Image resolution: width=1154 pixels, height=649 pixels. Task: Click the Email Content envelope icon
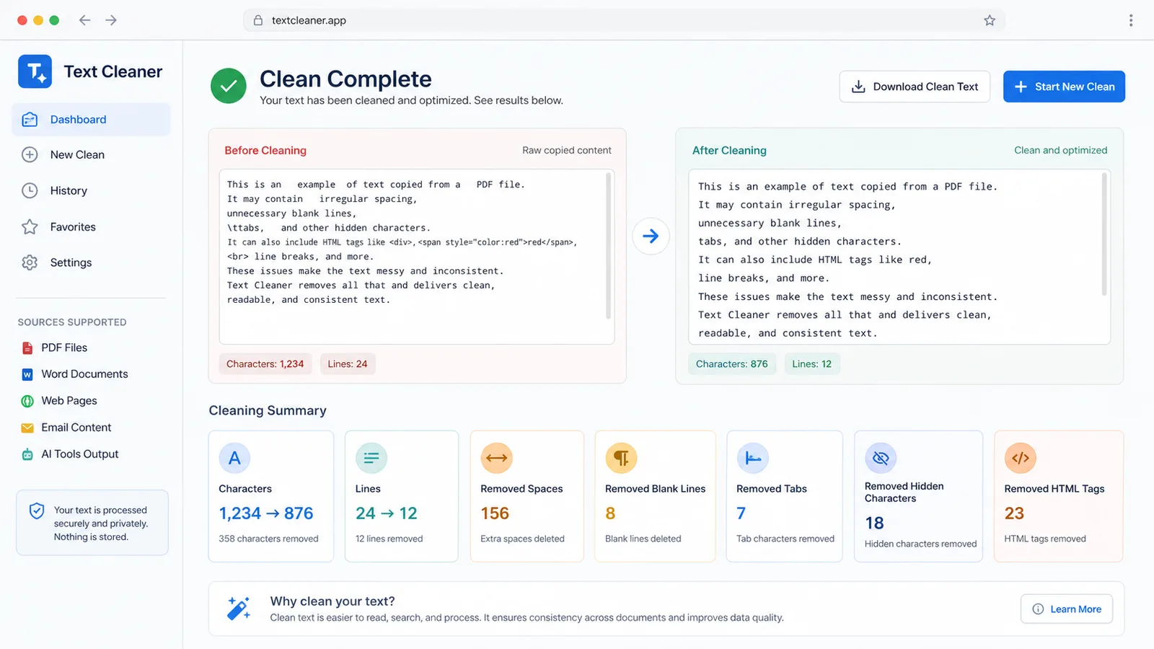coord(27,428)
